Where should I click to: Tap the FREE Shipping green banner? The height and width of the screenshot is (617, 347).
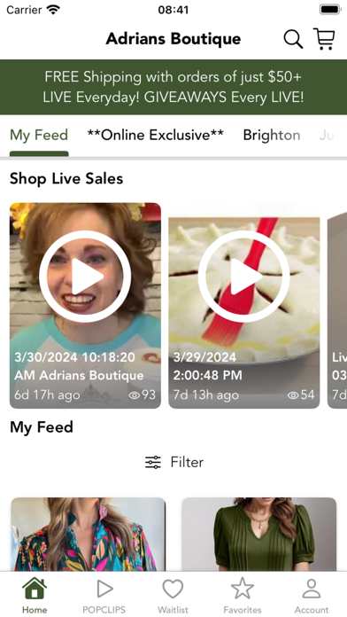tap(173, 87)
